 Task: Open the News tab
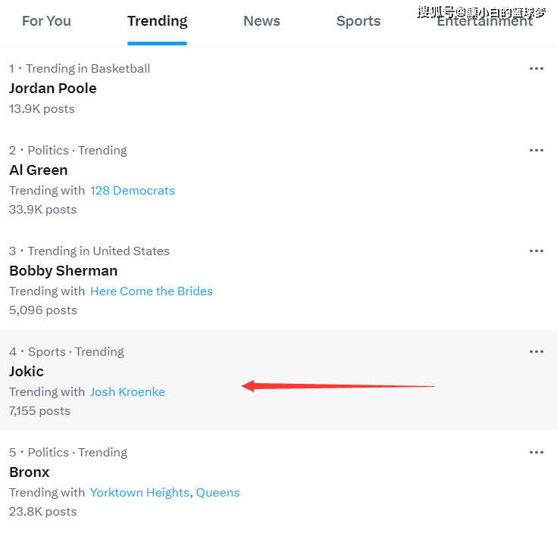(x=261, y=21)
